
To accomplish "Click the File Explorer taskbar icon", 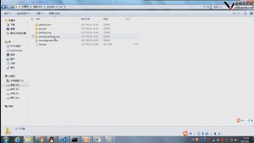I will (28, 139).
